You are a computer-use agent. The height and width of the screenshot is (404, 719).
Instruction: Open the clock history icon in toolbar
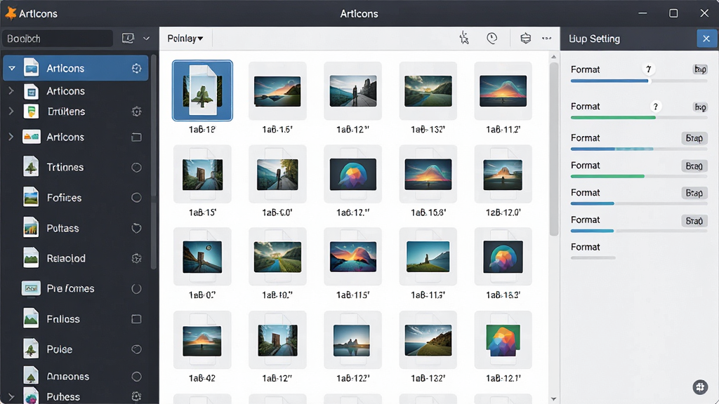coord(492,39)
